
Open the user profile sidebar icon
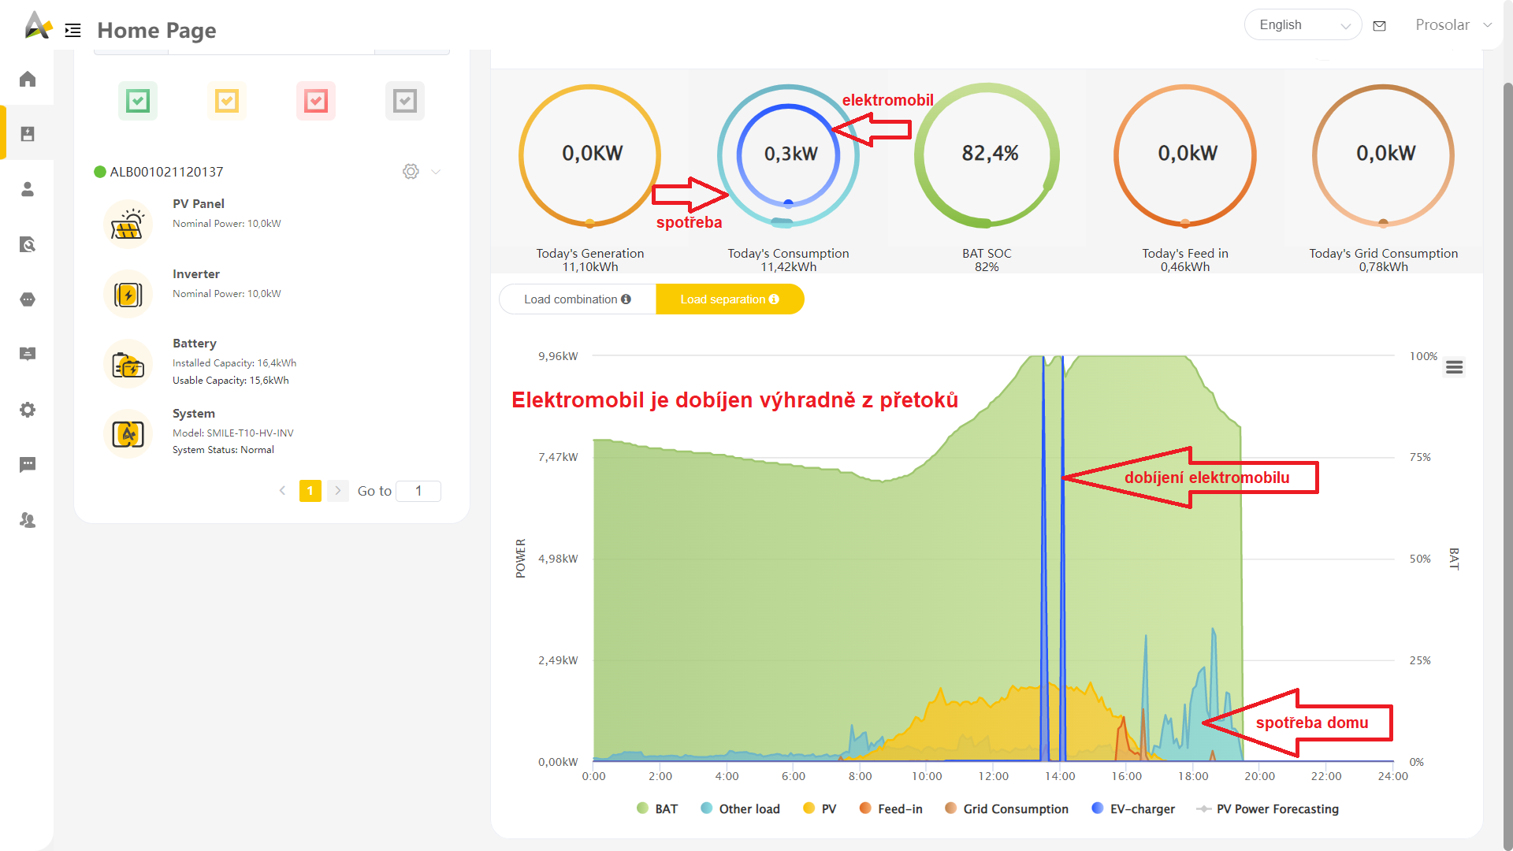click(28, 189)
